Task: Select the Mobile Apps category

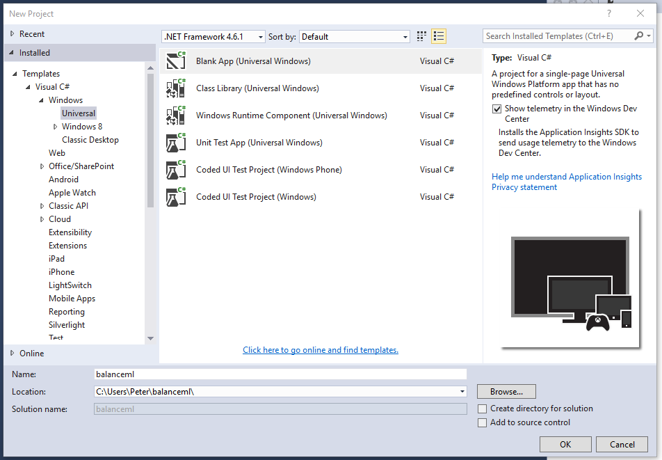Action: click(72, 299)
